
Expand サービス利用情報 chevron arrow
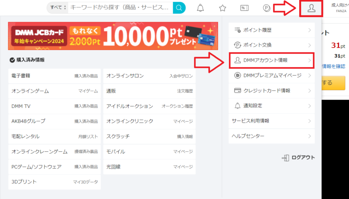[x=310, y=121]
